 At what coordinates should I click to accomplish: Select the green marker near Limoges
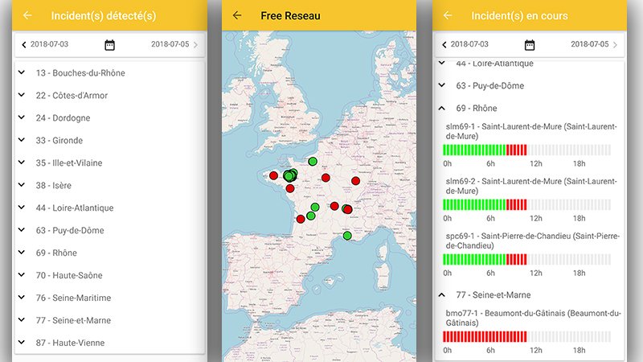tap(315, 207)
